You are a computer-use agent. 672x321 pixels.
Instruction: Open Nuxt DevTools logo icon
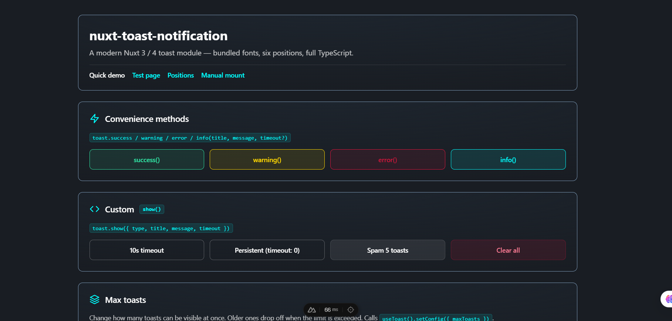[312, 310]
